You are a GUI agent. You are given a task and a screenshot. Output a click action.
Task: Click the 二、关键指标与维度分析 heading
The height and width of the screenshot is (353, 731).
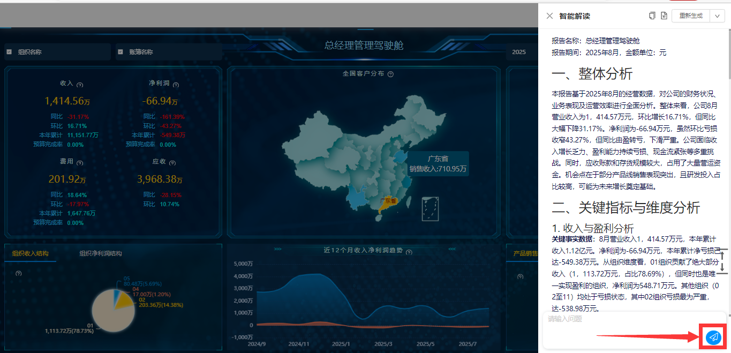(626, 207)
